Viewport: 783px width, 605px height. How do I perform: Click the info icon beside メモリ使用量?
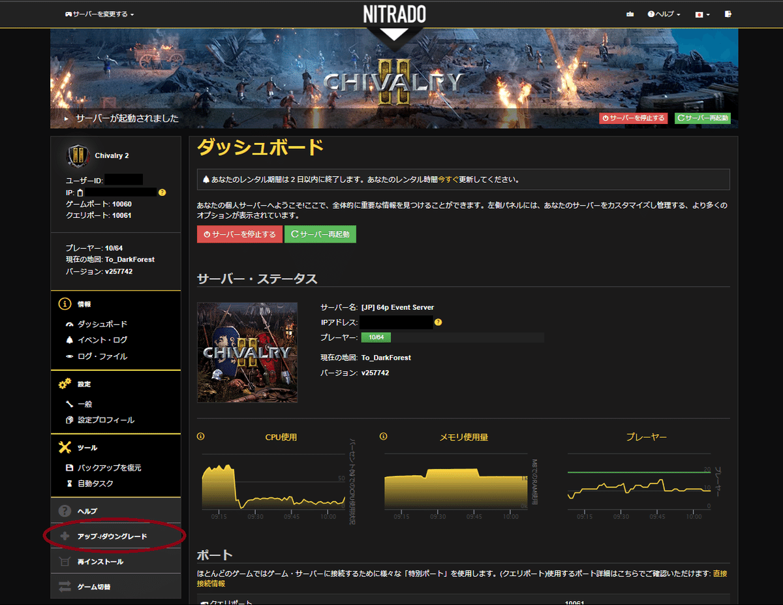click(x=383, y=437)
